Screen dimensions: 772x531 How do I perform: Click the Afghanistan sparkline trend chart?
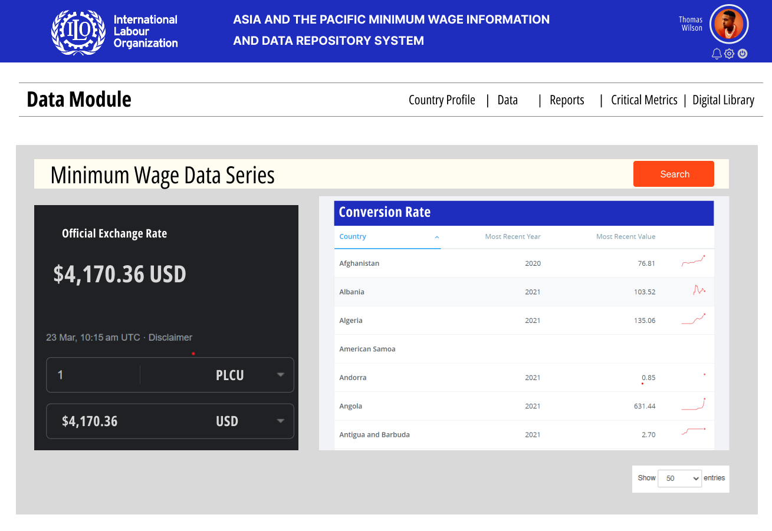[694, 261]
